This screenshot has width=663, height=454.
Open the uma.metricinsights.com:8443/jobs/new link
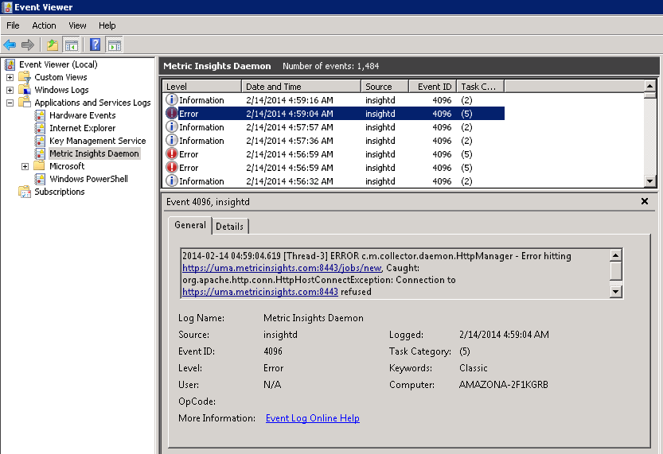tap(282, 268)
